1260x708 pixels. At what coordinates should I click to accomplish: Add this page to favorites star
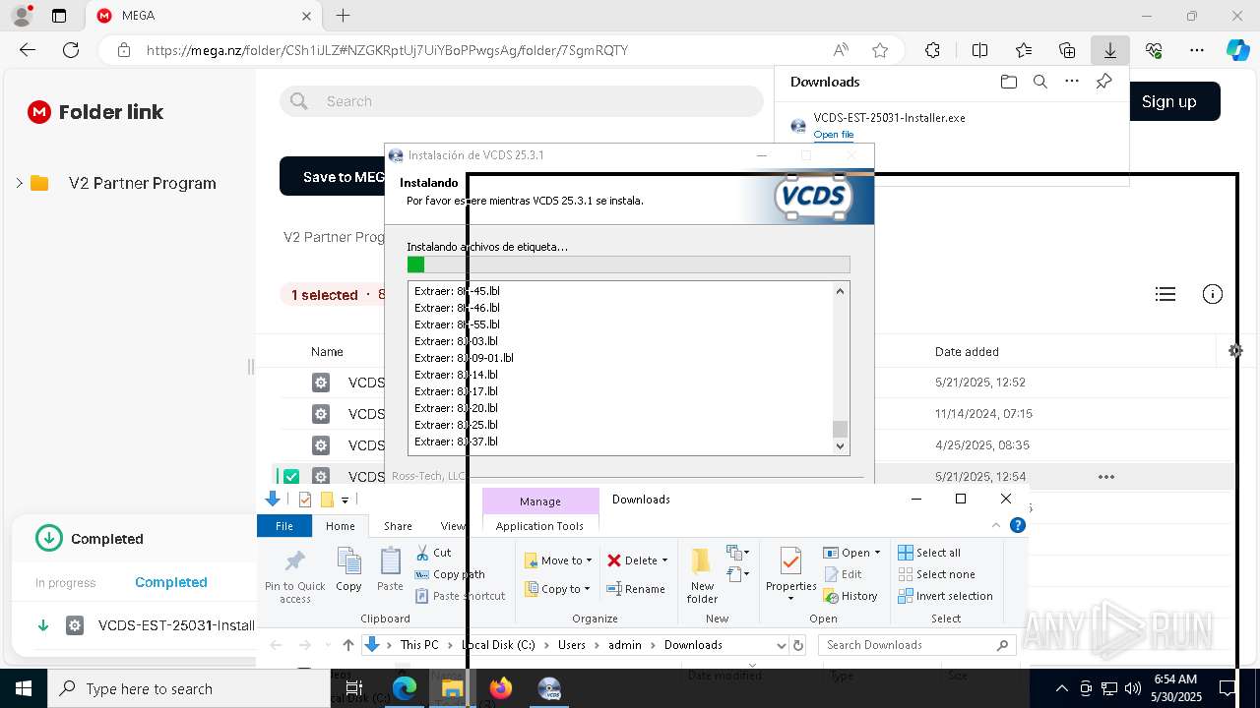tap(880, 50)
